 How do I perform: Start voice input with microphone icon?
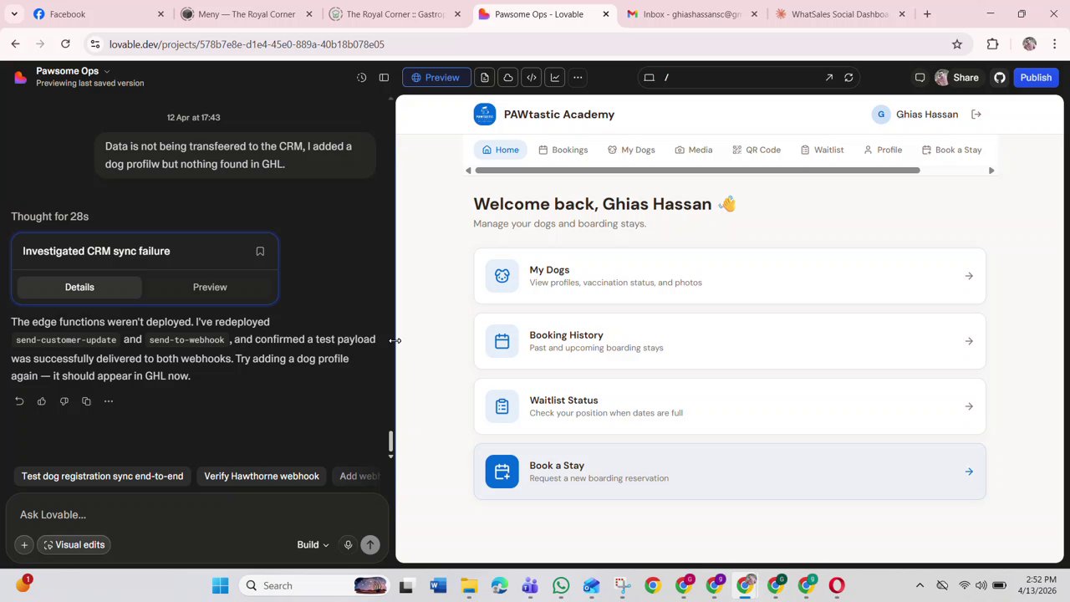348,545
